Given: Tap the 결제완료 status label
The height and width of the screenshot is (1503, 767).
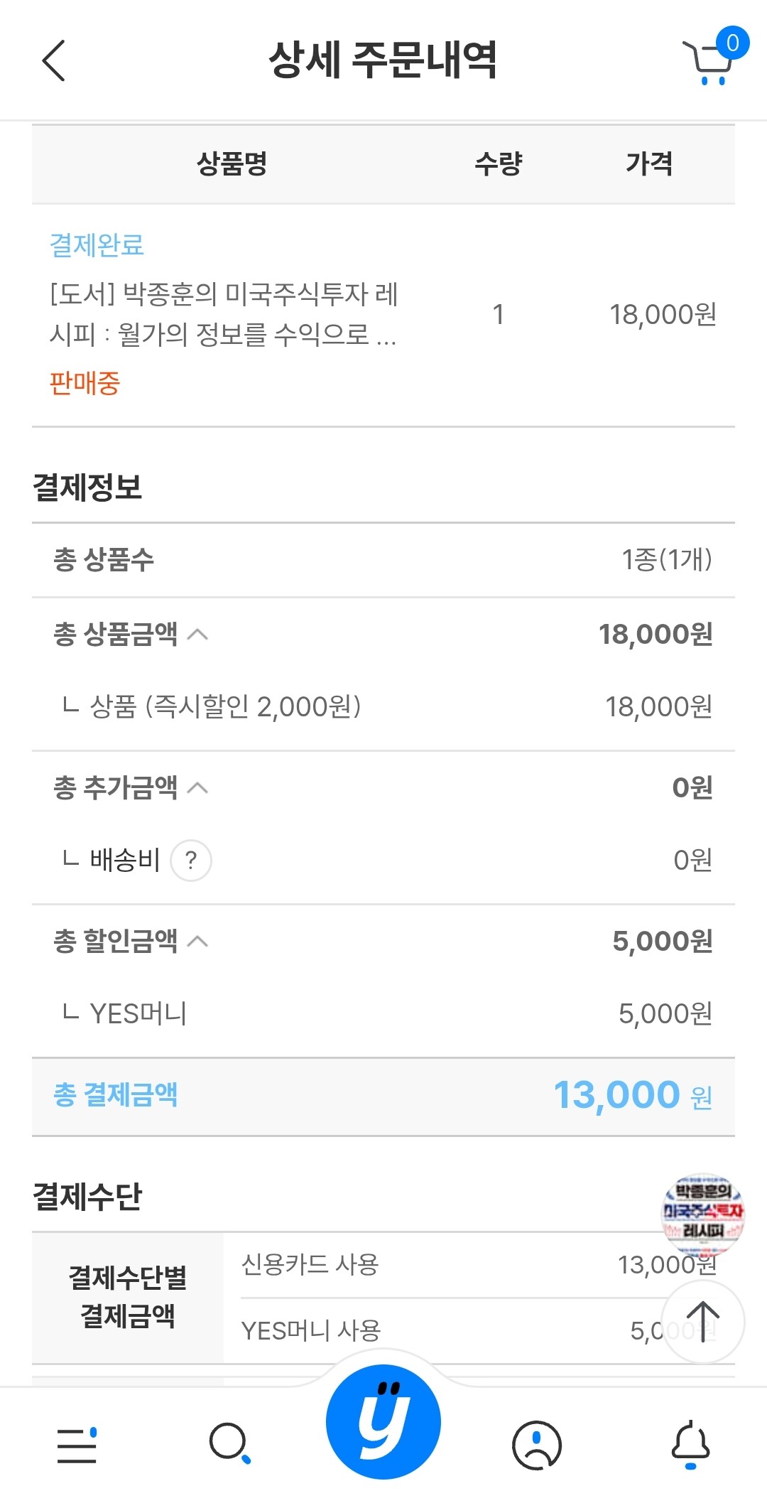Looking at the screenshot, I should pos(97,245).
